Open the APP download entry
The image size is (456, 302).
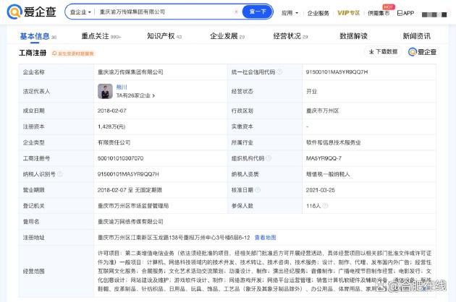405,13
